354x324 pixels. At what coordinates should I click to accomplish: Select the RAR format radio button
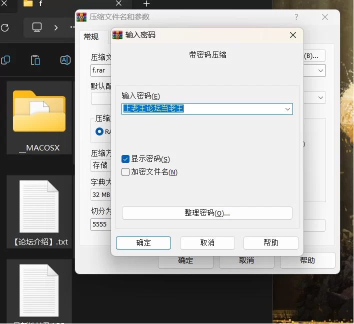[99, 131]
